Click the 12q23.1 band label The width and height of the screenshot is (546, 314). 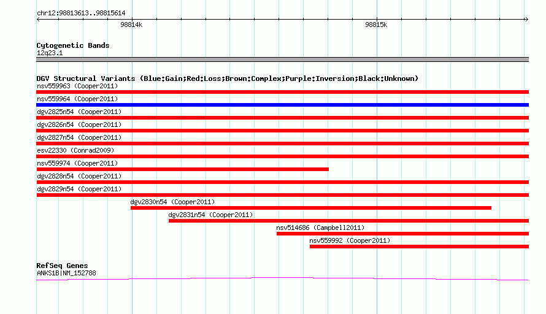tap(50, 53)
